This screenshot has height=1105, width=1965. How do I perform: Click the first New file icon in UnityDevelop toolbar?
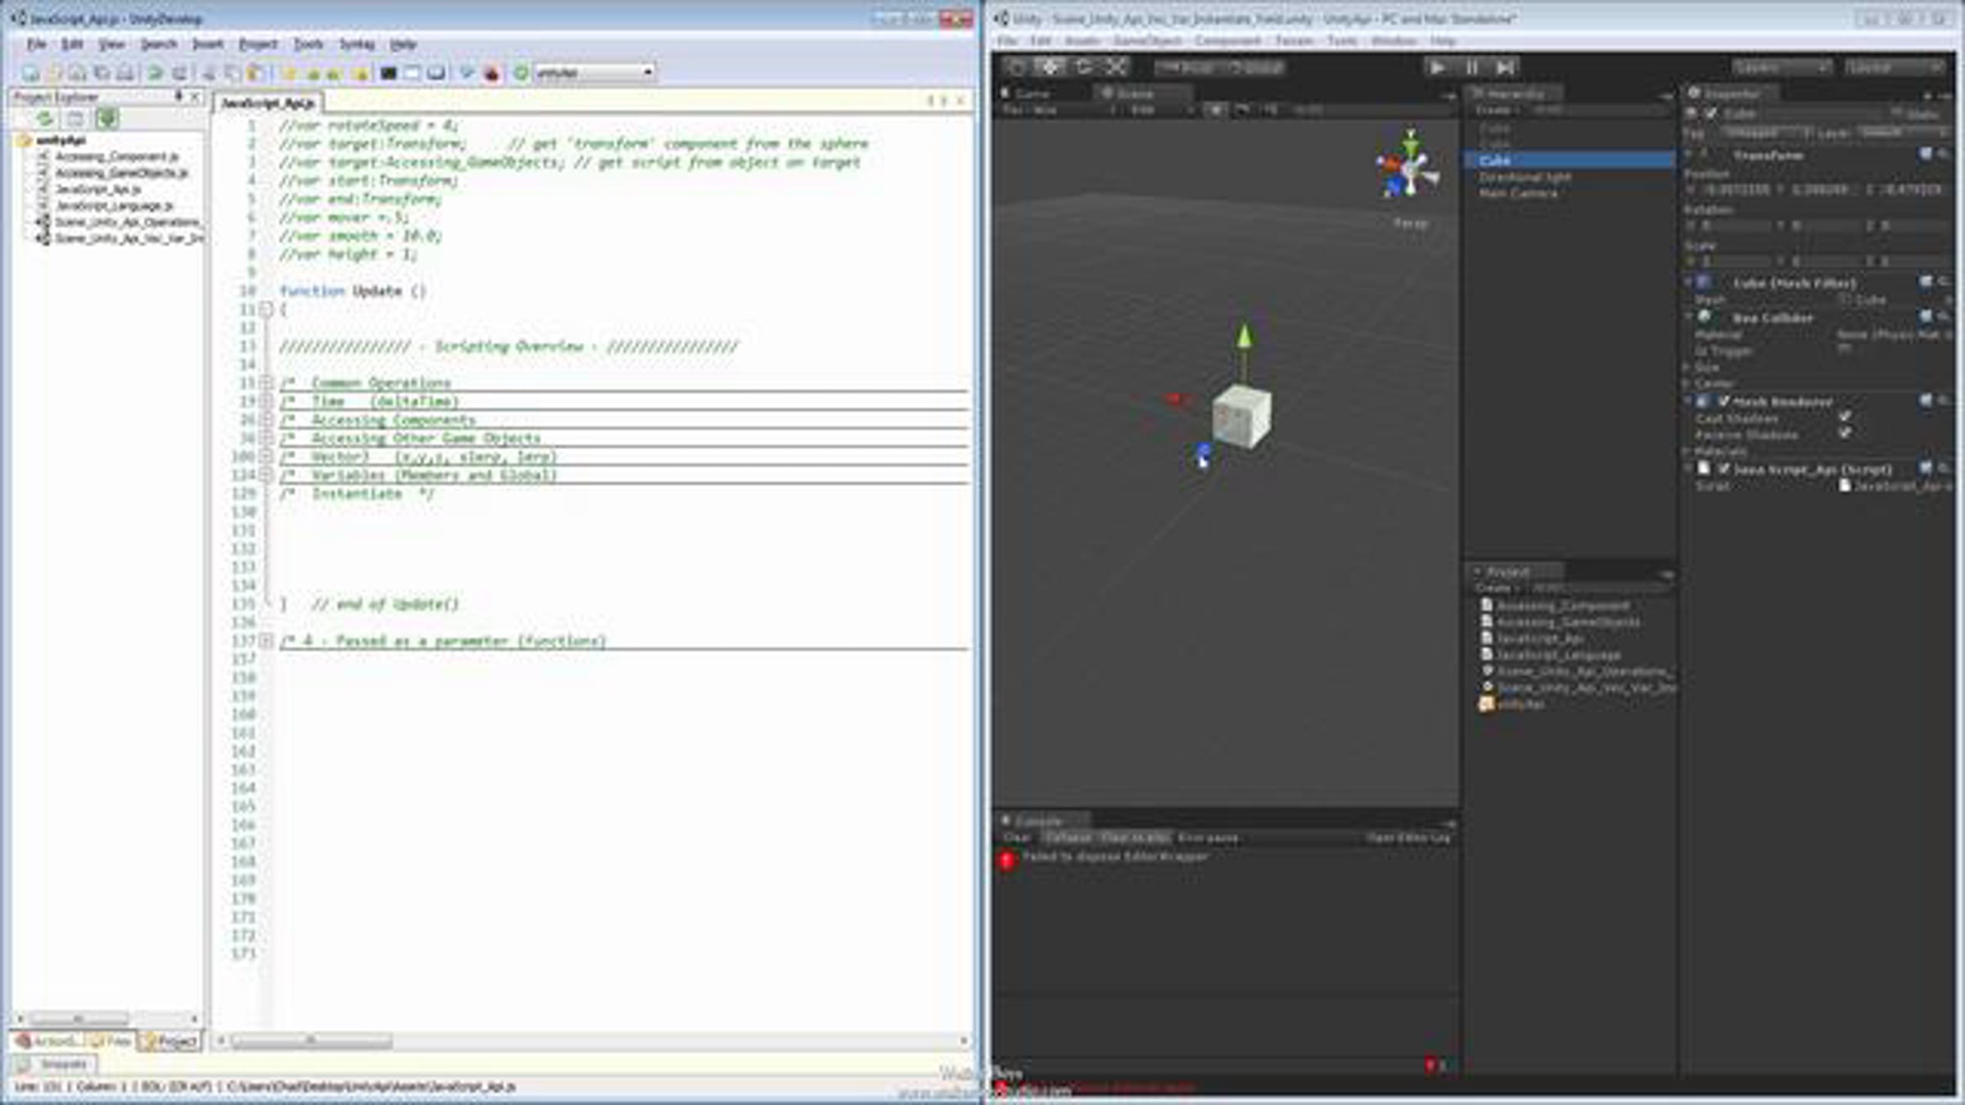30,74
